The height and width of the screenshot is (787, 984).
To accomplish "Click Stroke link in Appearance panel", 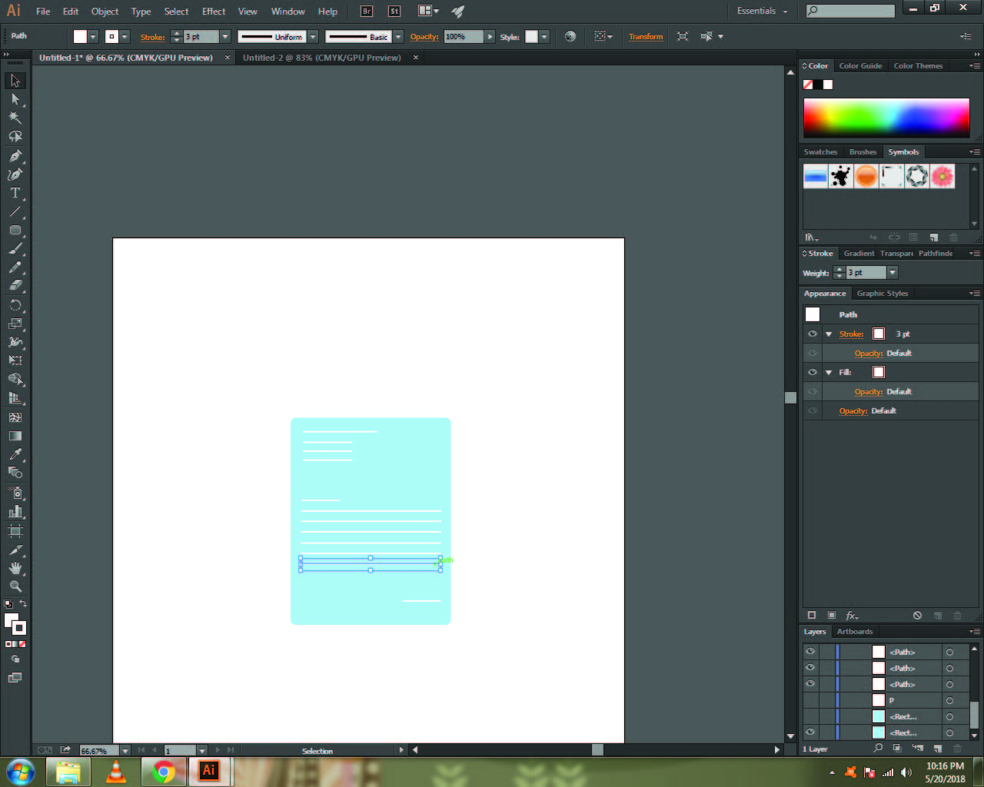I will click(x=851, y=334).
